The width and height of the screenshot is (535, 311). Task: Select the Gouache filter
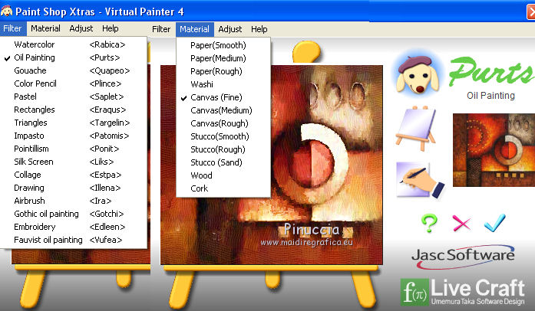(74, 70)
